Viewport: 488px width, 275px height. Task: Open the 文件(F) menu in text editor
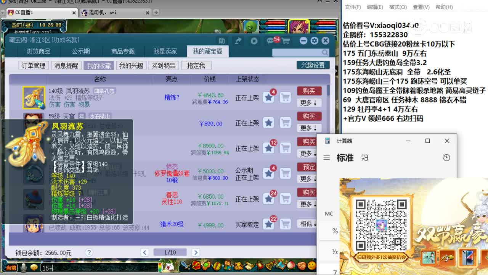click(x=353, y=7)
